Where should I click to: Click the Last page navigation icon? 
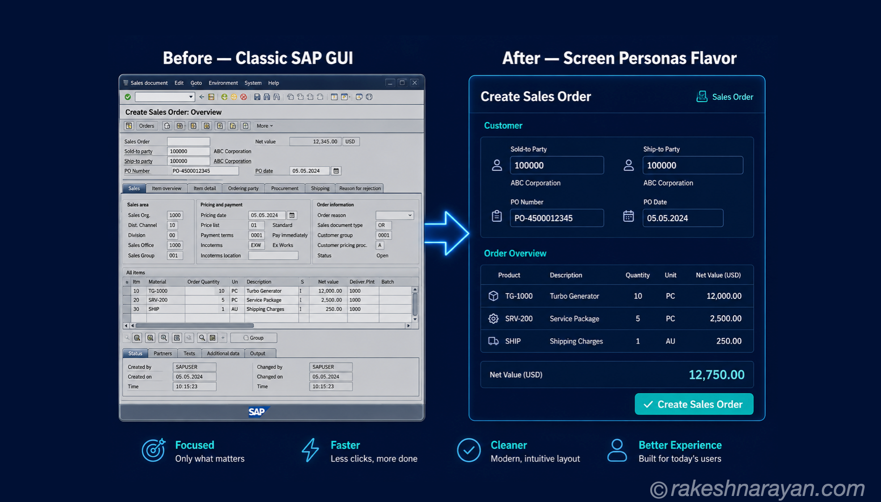click(320, 97)
